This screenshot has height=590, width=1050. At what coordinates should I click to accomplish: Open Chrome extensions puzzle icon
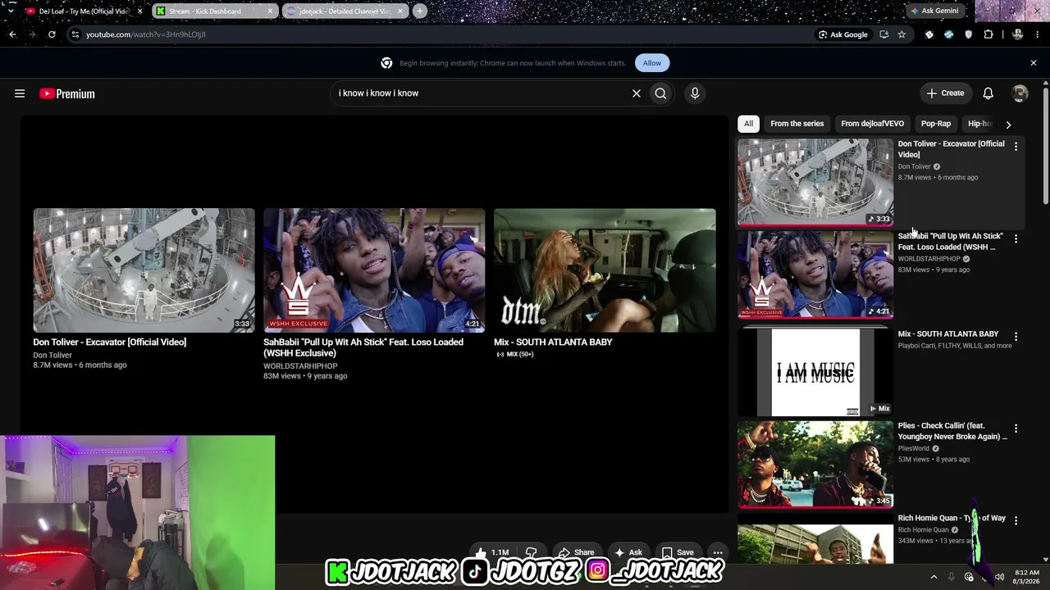pos(988,34)
